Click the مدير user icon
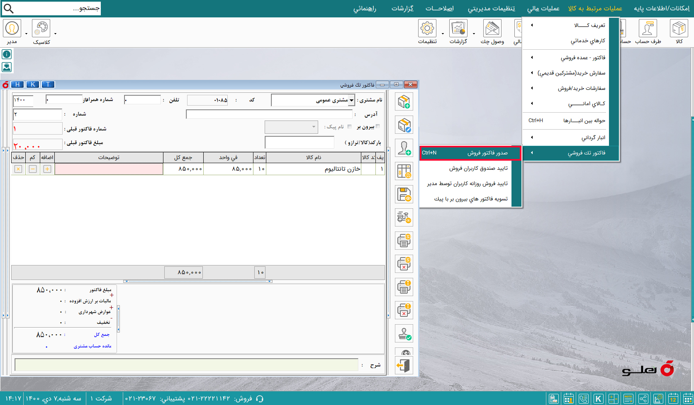Viewport: 694px width, 405px height. (12, 28)
